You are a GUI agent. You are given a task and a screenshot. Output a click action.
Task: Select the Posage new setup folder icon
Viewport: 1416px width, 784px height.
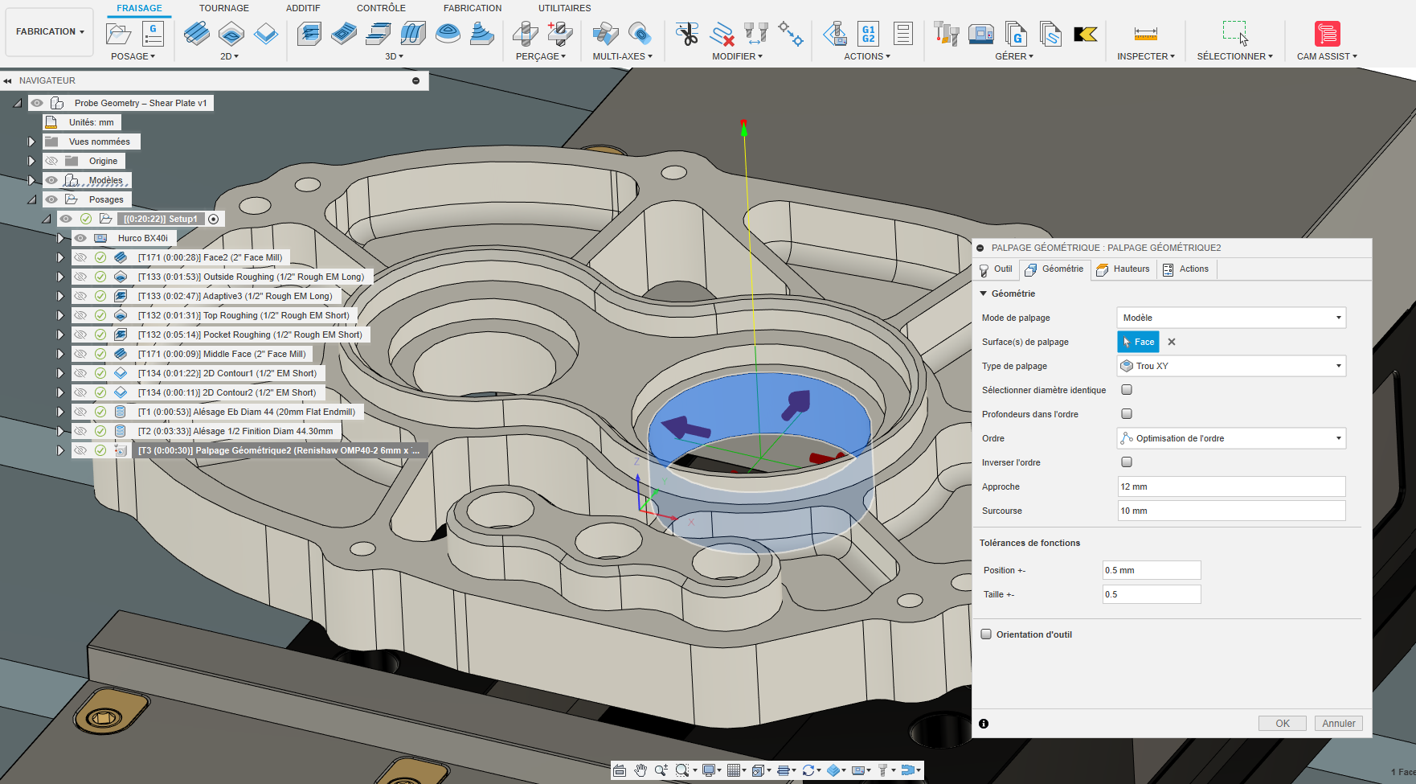[x=118, y=34]
